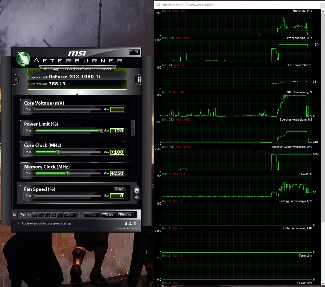Image resolution: width=325 pixels, height=287 pixels.
Task: Click the Power Limit value field showing 120
Action: [x=117, y=131]
